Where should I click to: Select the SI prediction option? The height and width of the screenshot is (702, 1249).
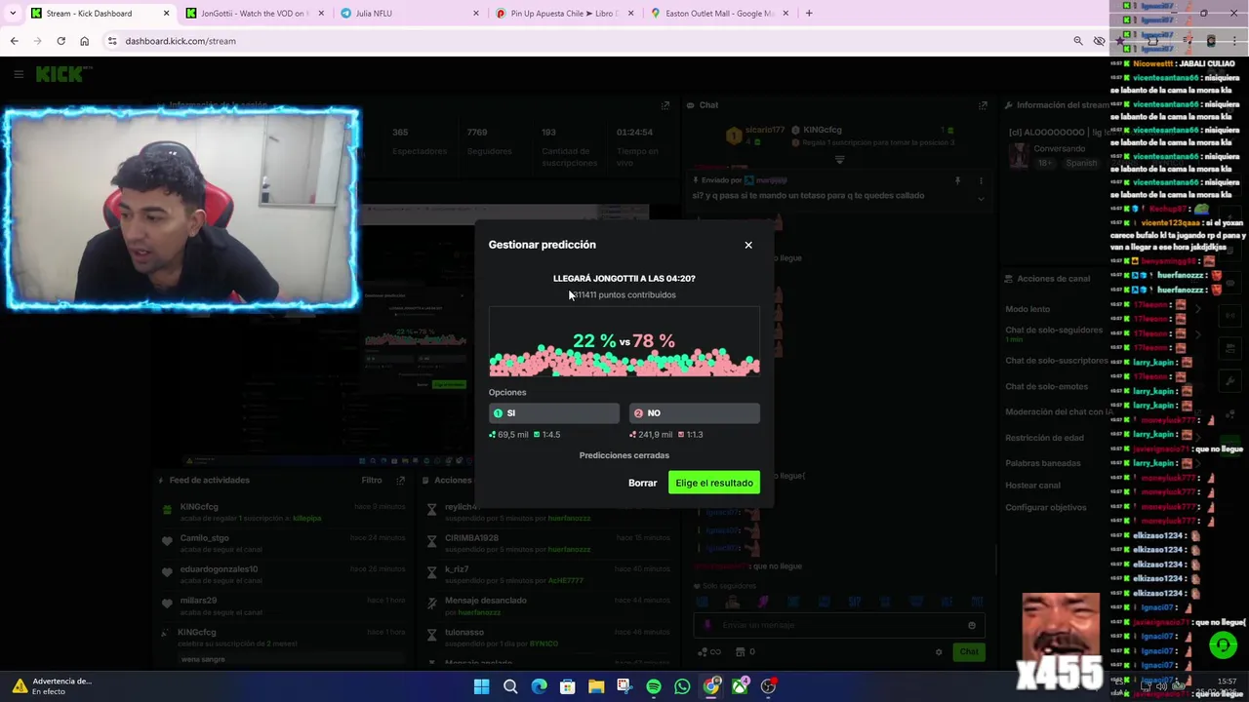coord(553,413)
